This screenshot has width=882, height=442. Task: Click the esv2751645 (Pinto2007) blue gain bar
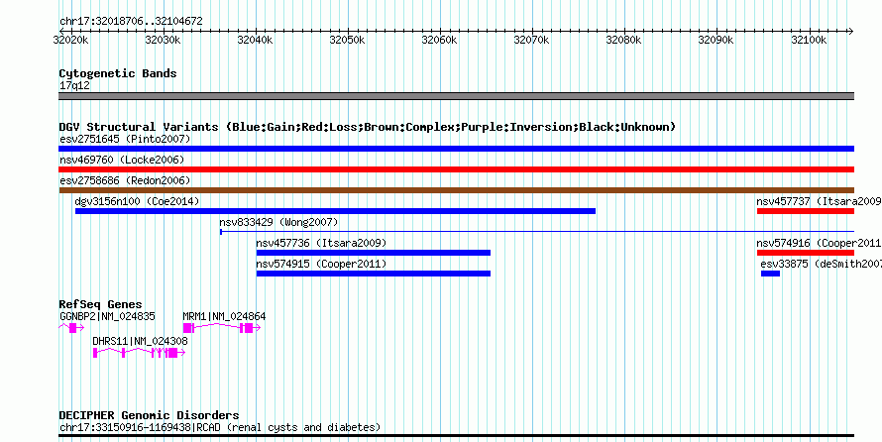click(x=456, y=149)
